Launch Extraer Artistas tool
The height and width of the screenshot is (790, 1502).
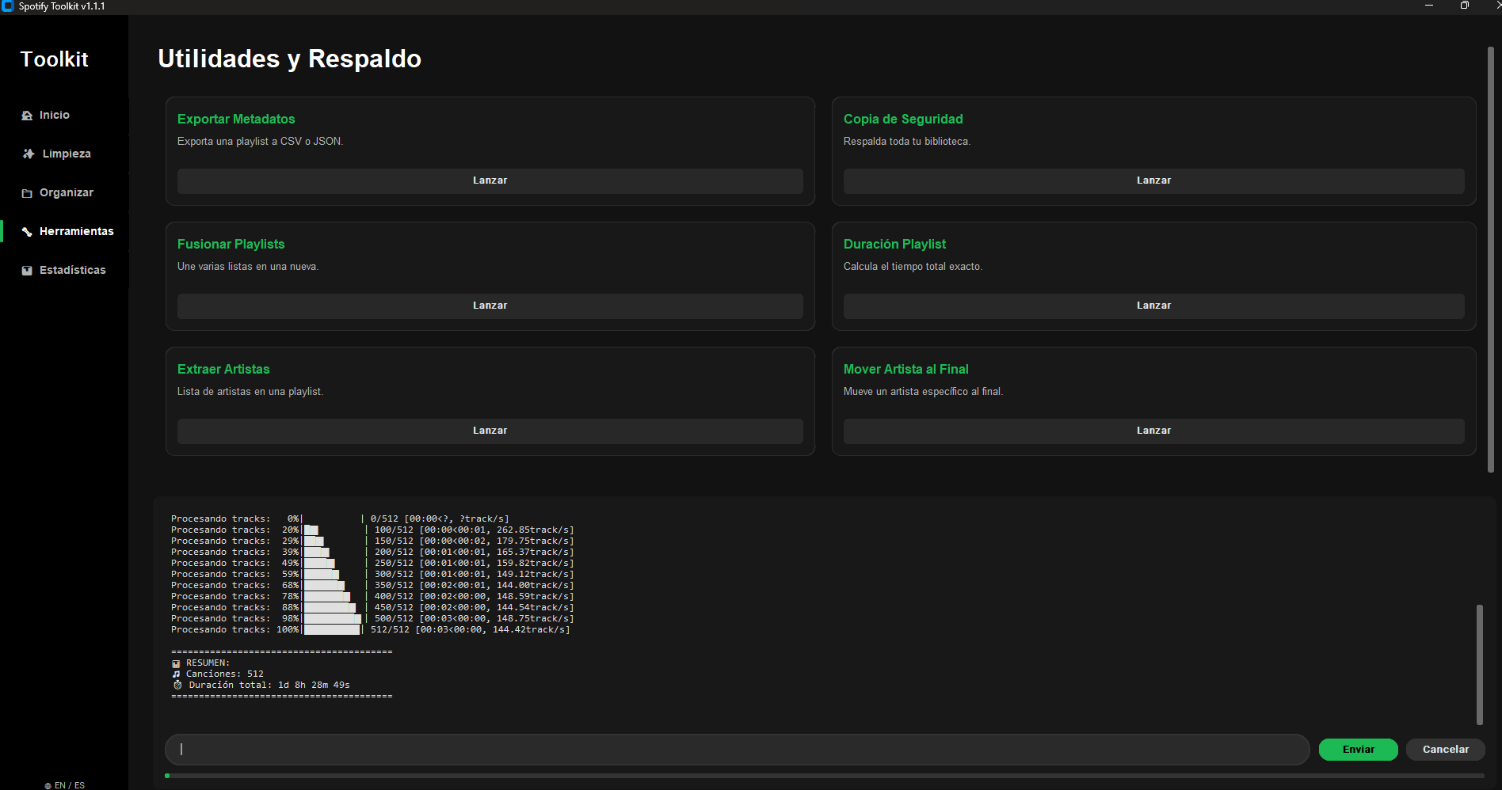click(490, 431)
